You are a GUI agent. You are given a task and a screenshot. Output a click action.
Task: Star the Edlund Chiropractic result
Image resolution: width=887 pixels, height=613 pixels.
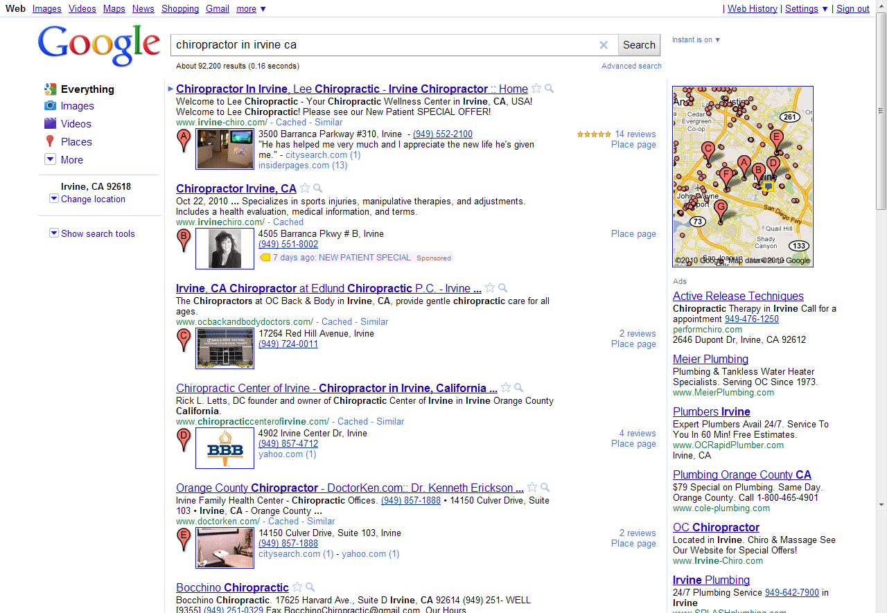pos(490,288)
